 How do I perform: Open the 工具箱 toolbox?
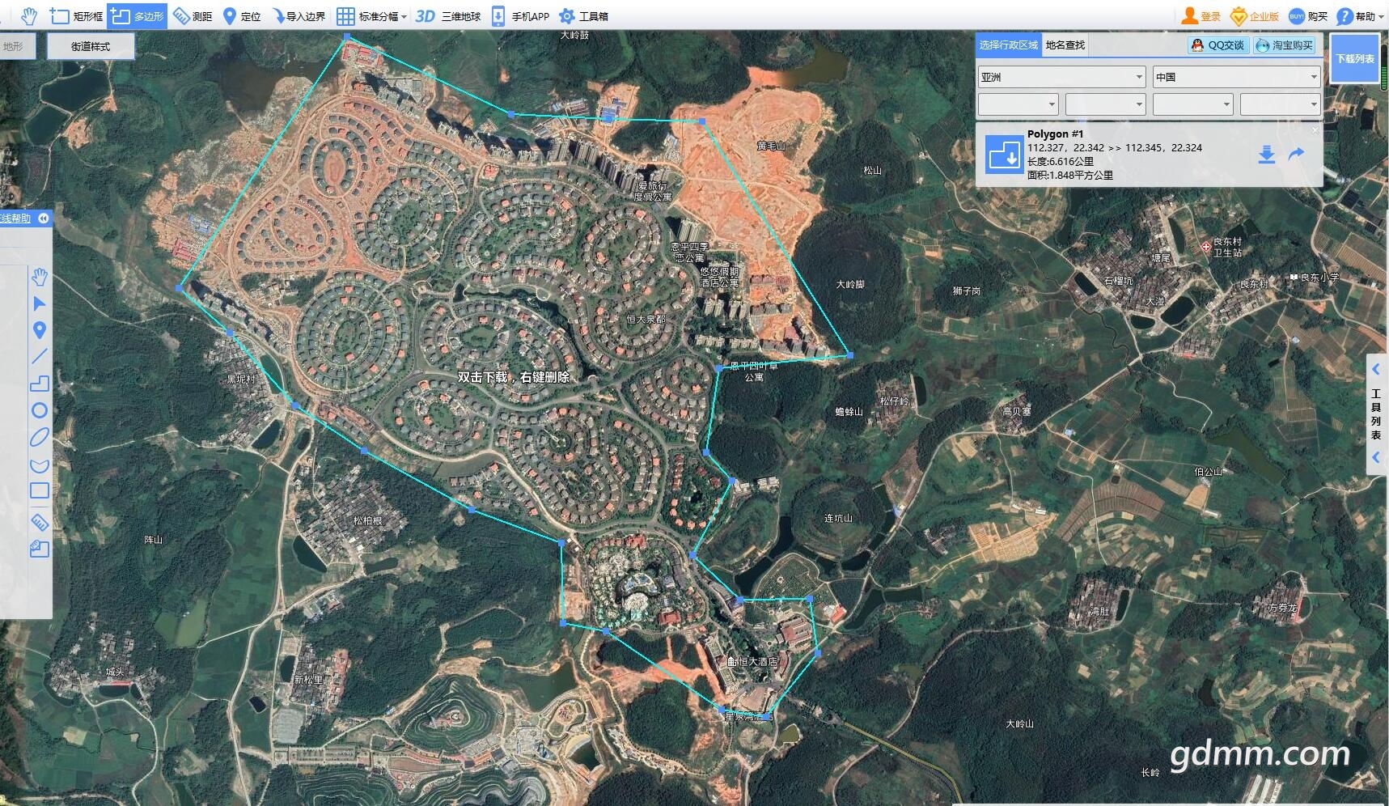583,16
